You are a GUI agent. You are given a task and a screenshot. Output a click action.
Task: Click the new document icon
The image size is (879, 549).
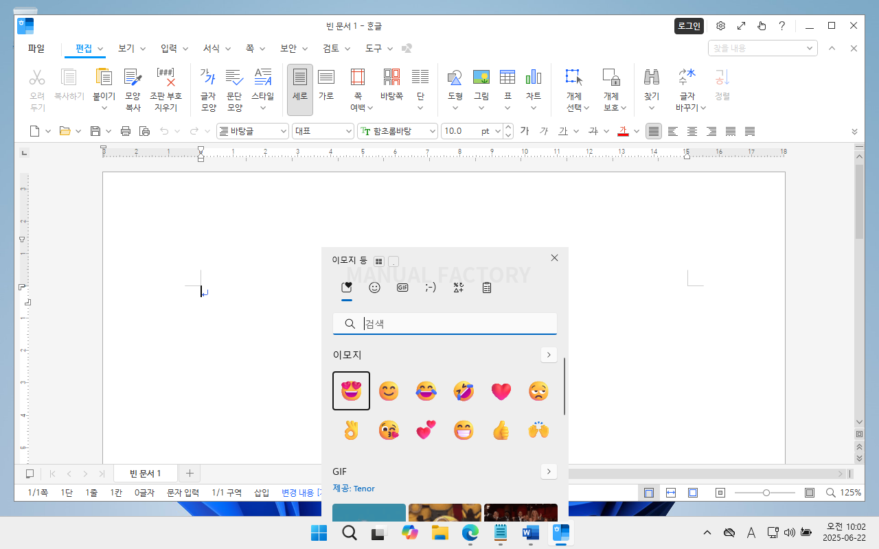coord(35,131)
